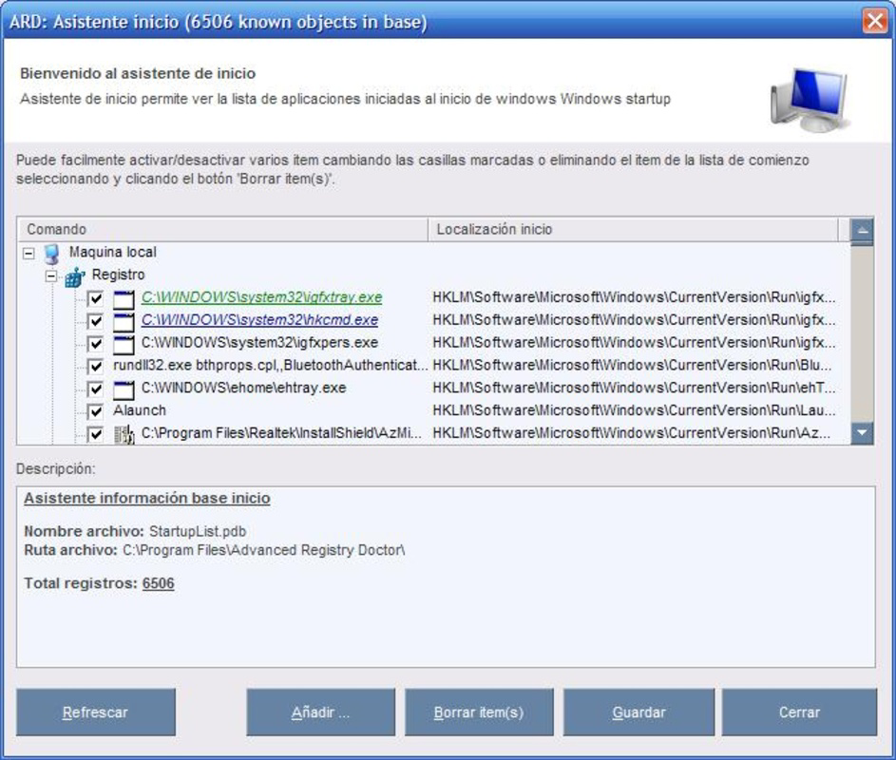Select the Maquina local tree label
Screen dimensions: 896x760
(112, 252)
